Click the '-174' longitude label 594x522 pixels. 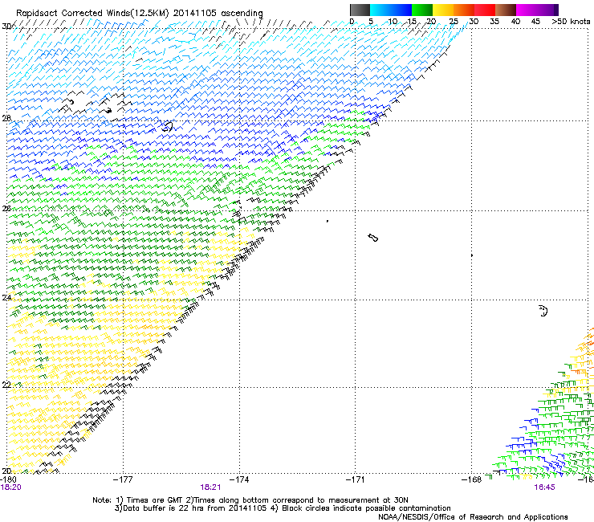pyautogui.click(x=239, y=479)
